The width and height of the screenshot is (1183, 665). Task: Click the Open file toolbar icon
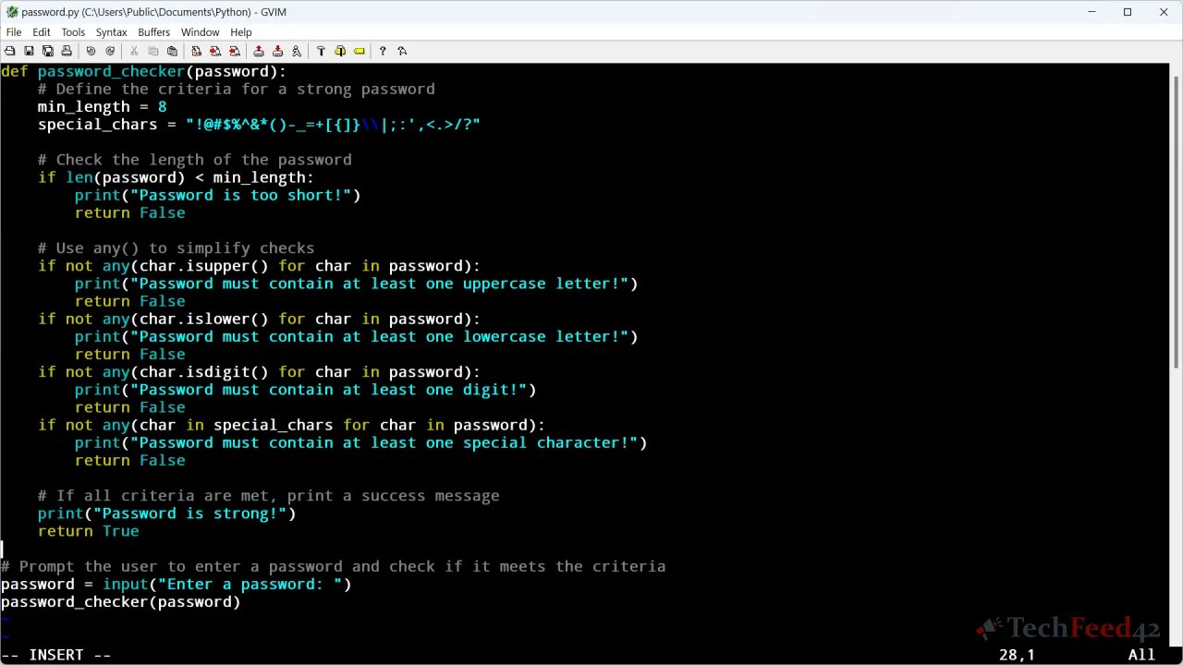coord(9,51)
